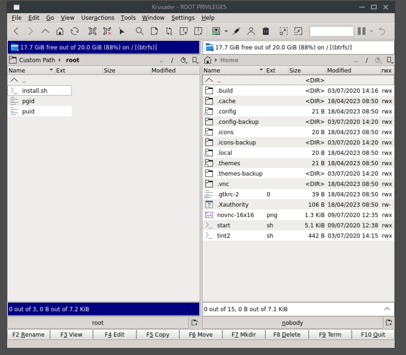Open the Useractions menu
This screenshot has height=355, width=406.
pos(98,18)
